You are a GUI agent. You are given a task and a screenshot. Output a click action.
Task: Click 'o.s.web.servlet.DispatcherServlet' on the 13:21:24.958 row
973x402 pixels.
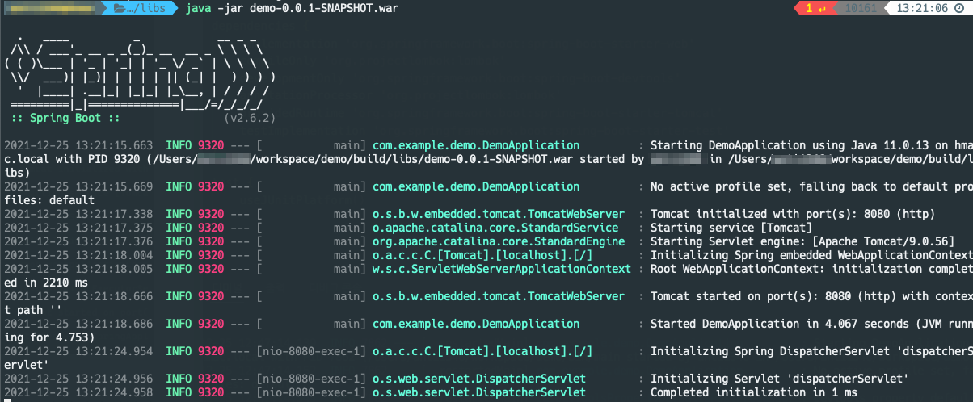479,392
